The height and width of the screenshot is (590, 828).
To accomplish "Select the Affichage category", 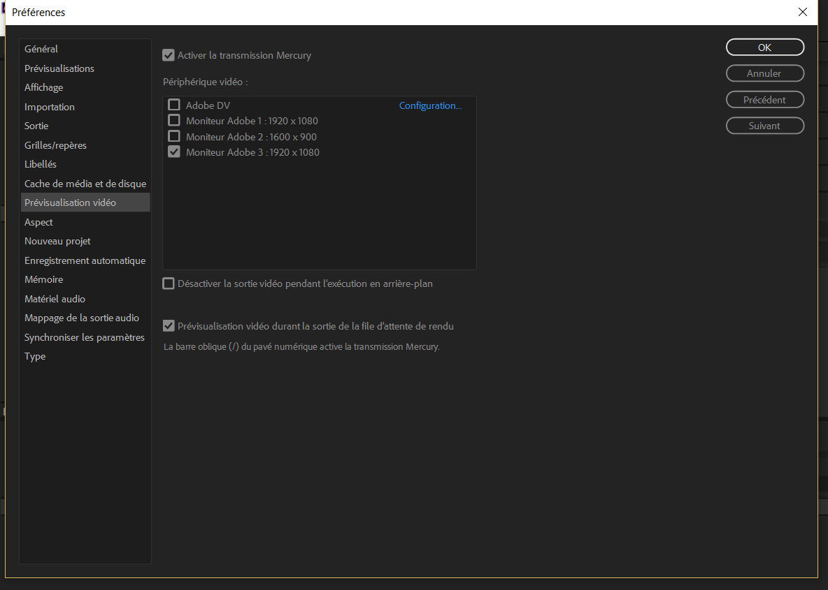I will pyautogui.click(x=85, y=87).
